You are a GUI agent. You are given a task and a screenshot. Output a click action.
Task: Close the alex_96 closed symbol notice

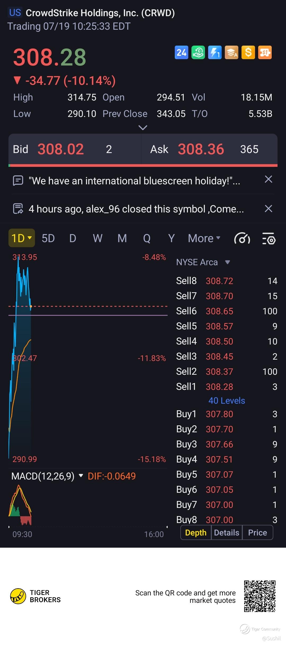pos(269,209)
